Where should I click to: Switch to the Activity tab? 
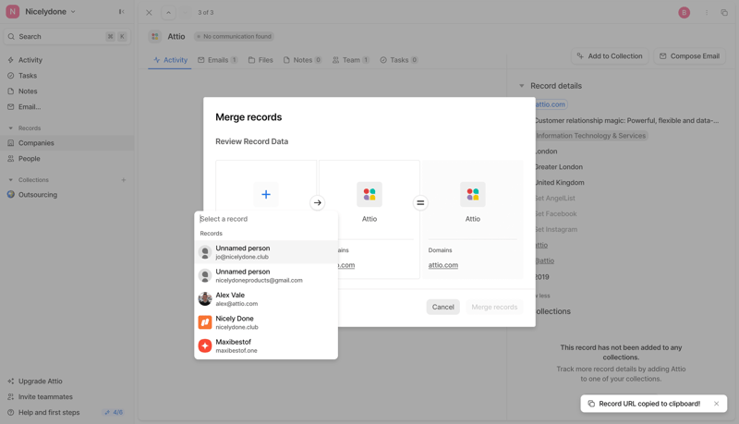170,60
